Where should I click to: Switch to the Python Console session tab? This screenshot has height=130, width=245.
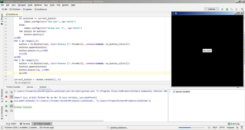pos(13,87)
